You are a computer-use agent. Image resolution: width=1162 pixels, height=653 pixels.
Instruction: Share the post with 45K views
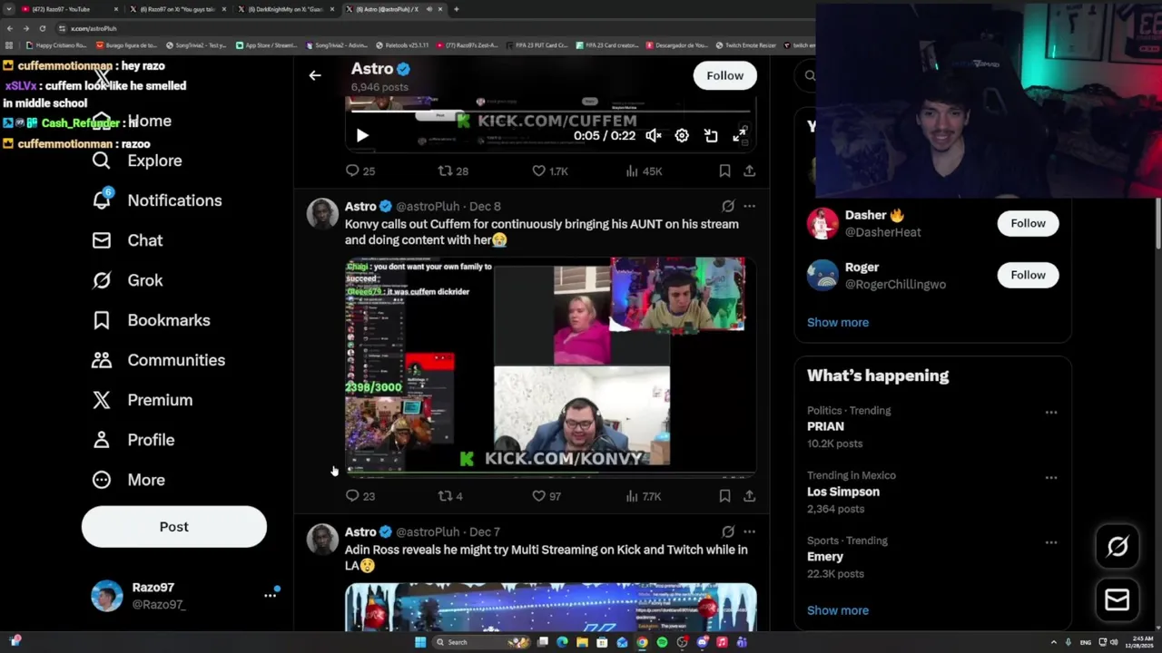click(749, 171)
